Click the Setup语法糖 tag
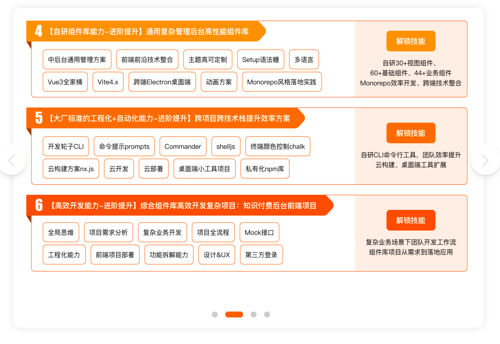This screenshot has height=344, width=500. point(261,59)
